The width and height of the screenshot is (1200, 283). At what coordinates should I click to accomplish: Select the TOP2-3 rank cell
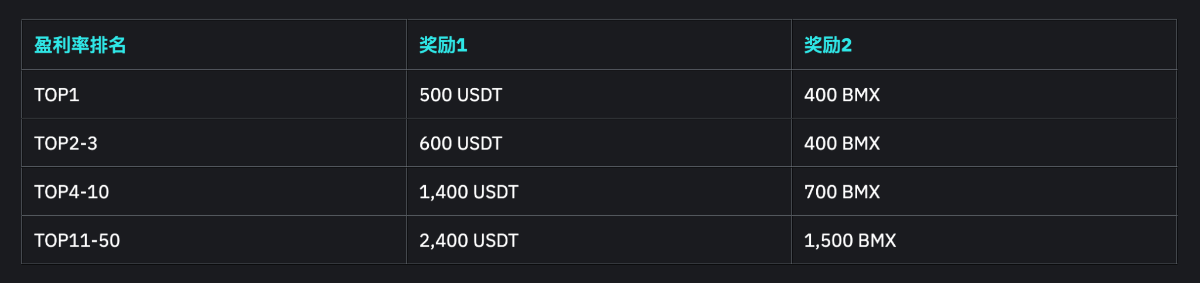point(66,144)
